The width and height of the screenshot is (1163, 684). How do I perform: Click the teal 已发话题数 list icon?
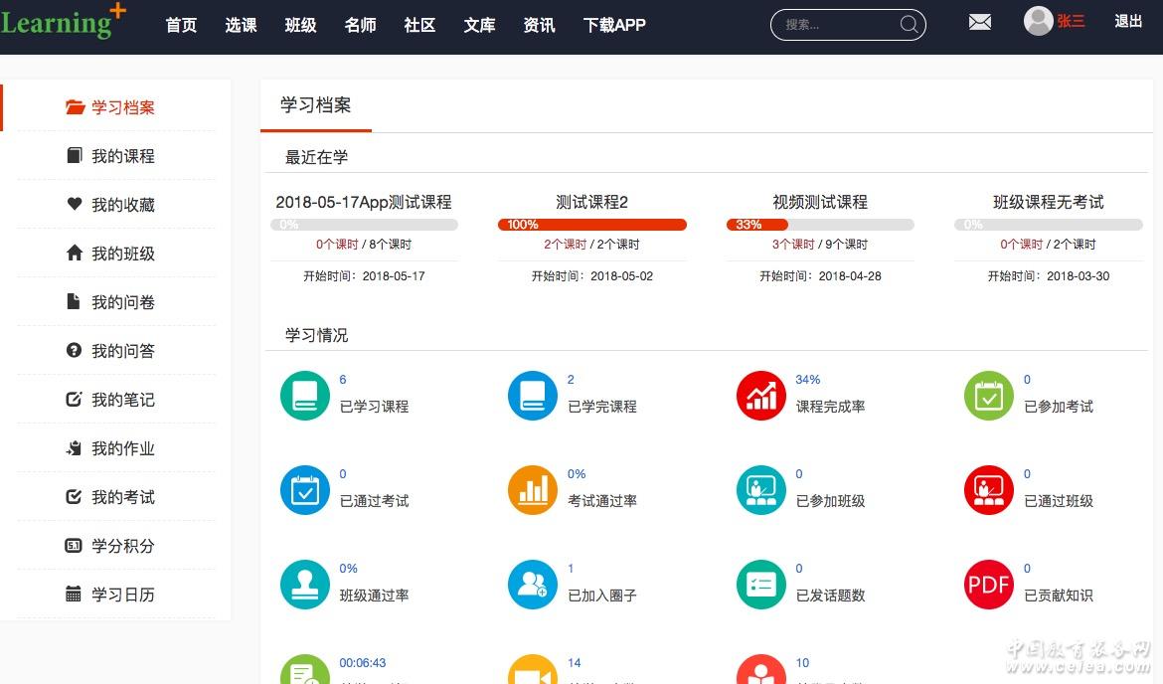pyautogui.click(x=761, y=585)
